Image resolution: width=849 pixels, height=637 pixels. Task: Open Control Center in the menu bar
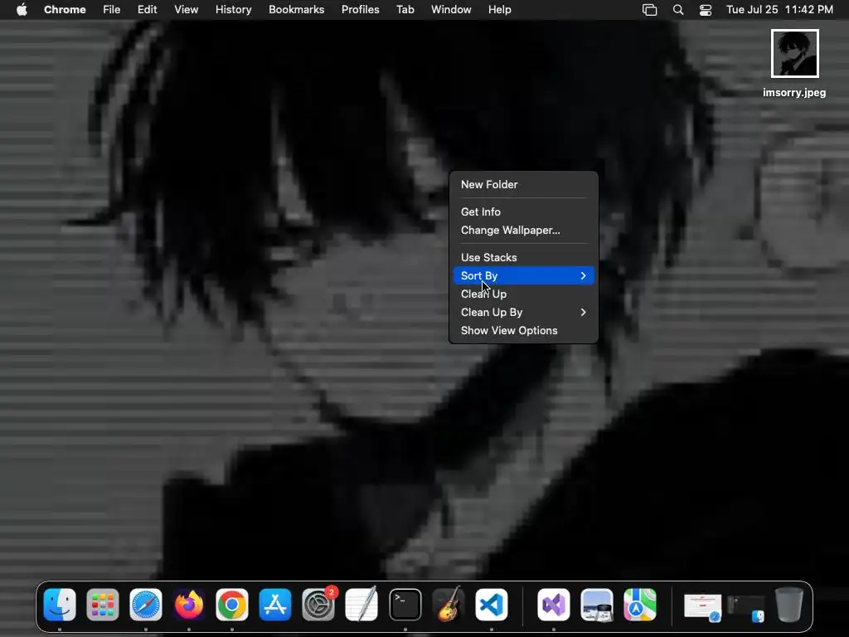tap(706, 10)
